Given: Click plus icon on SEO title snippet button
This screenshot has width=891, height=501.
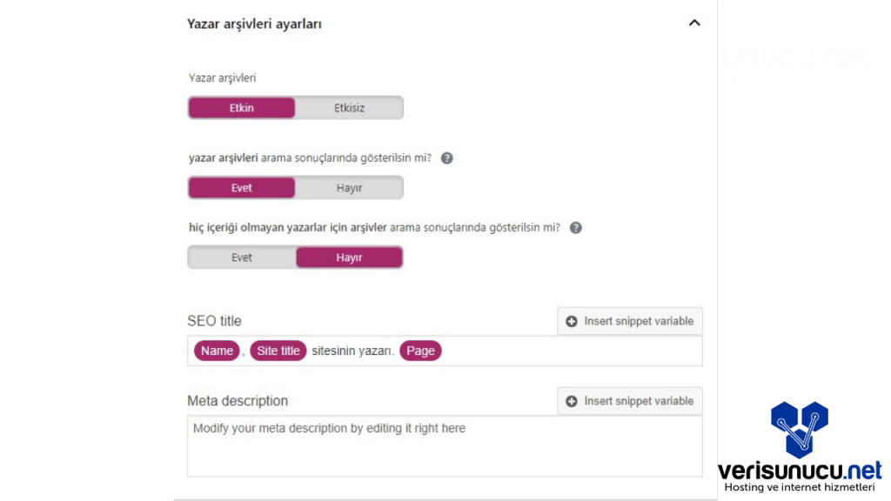Looking at the screenshot, I should (572, 321).
